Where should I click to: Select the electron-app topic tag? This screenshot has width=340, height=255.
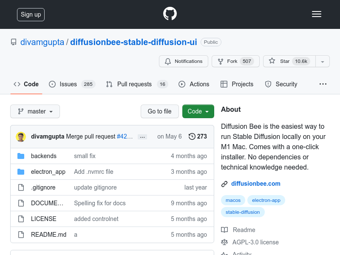266,200
